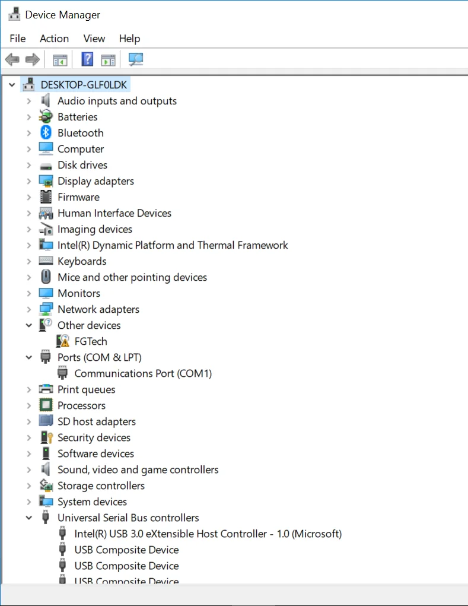Image resolution: width=468 pixels, height=606 pixels.
Task: Expand the Audio inputs and outputs category
Action: (x=29, y=101)
